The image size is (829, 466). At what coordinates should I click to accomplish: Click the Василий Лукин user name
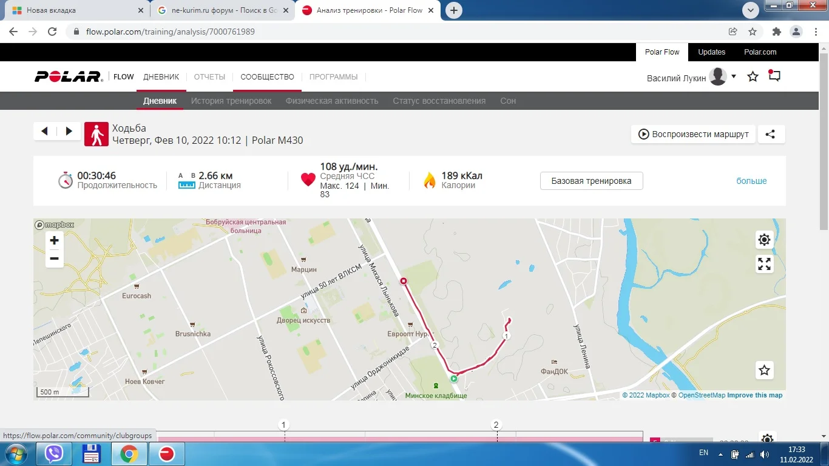pos(677,78)
